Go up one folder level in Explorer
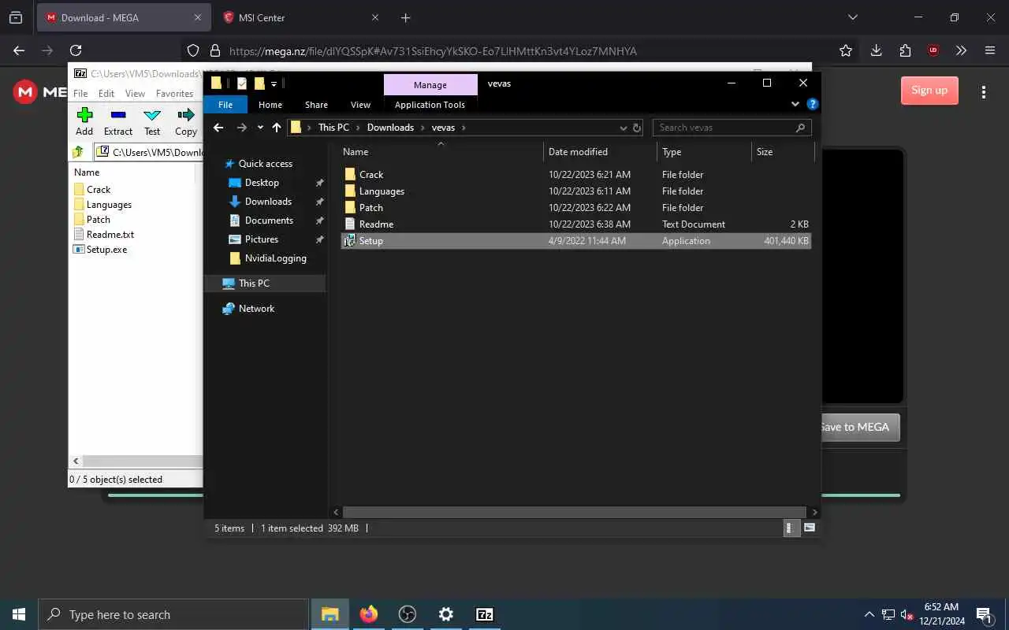Image resolution: width=1009 pixels, height=630 pixels. click(276, 128)
